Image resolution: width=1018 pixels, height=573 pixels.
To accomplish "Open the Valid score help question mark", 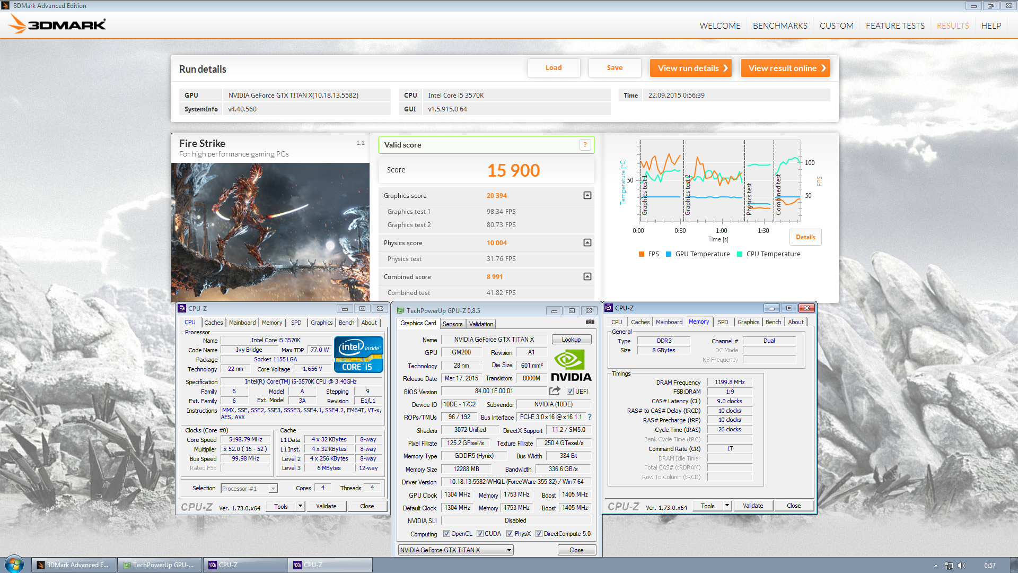I will click(585, 145).
